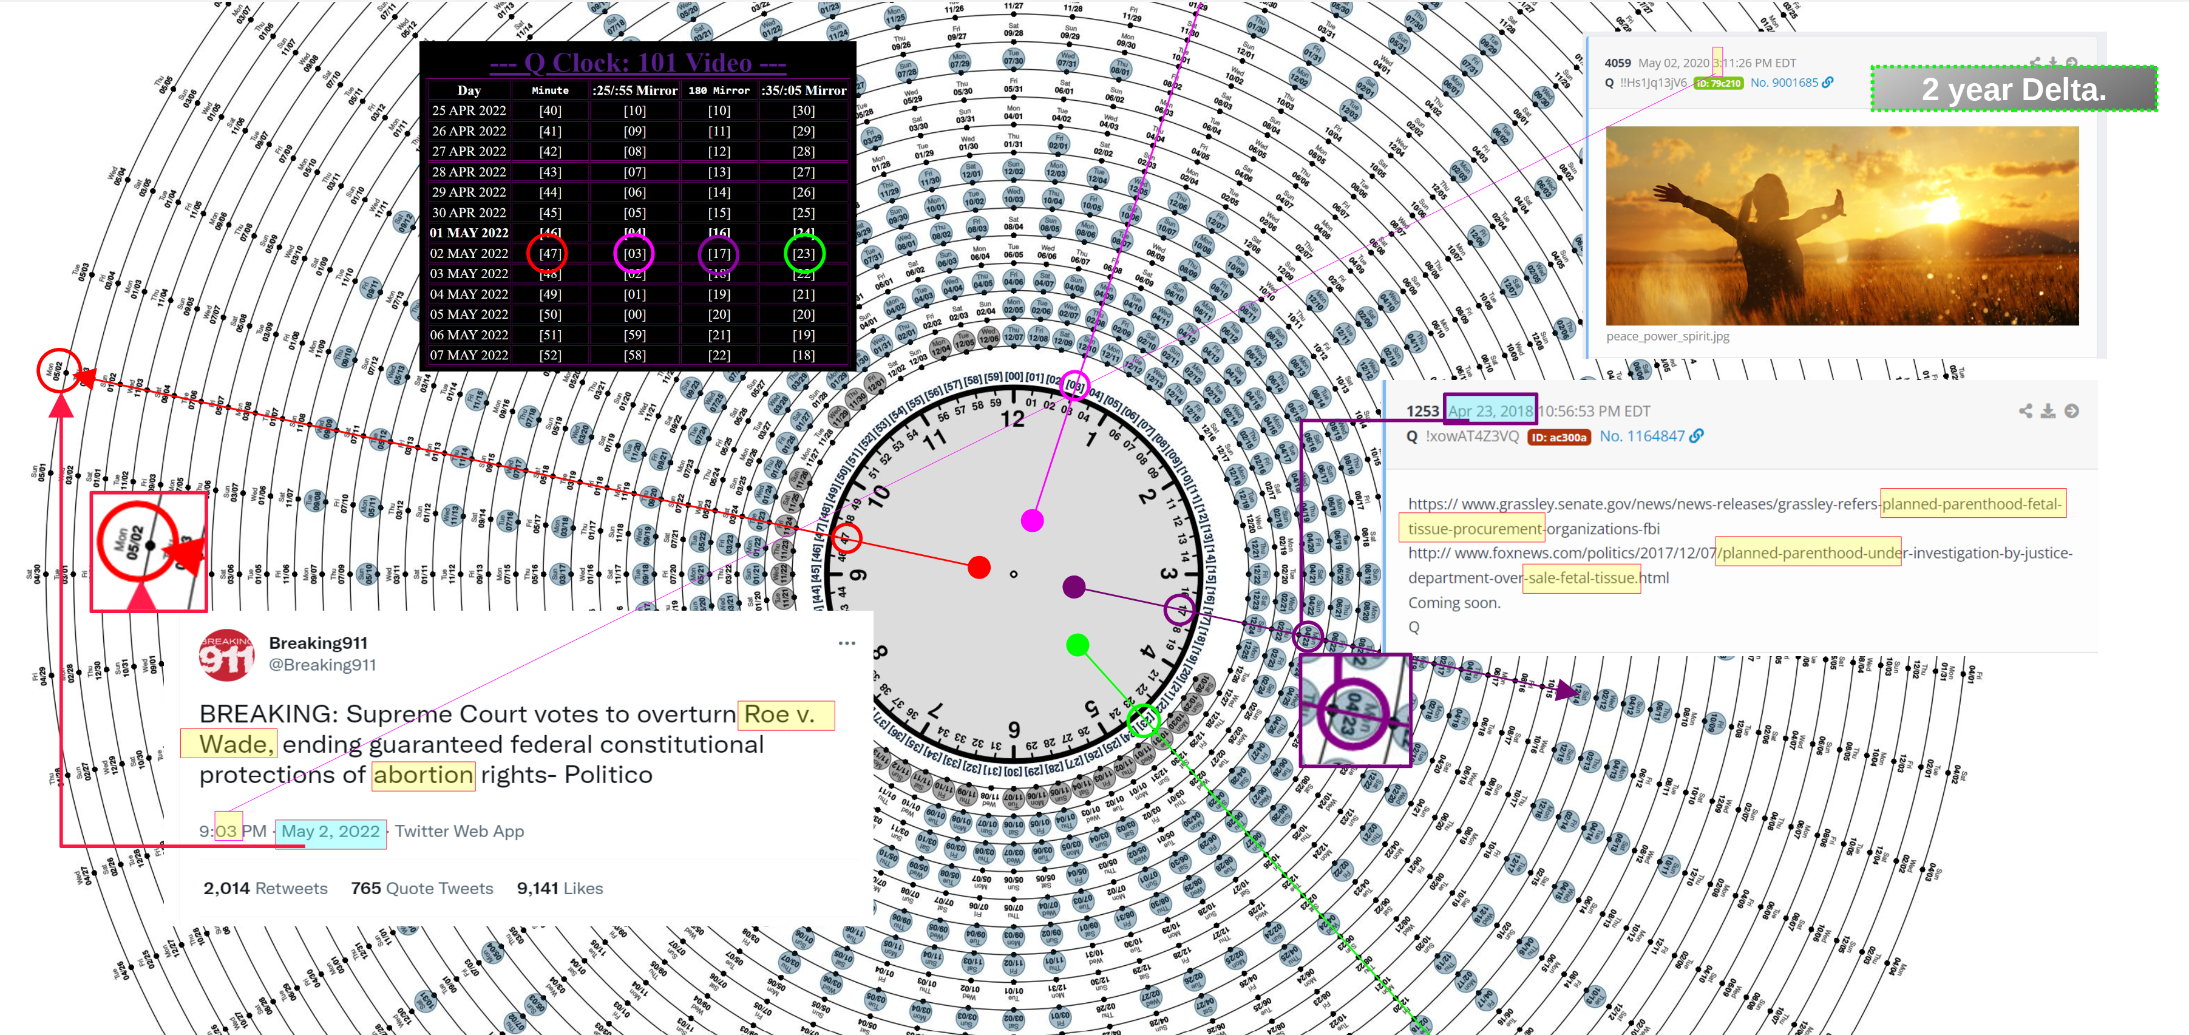Click the 05 MAY 2022 table row
Screen dimensions: 2189x1035
[x=638, y=314]
